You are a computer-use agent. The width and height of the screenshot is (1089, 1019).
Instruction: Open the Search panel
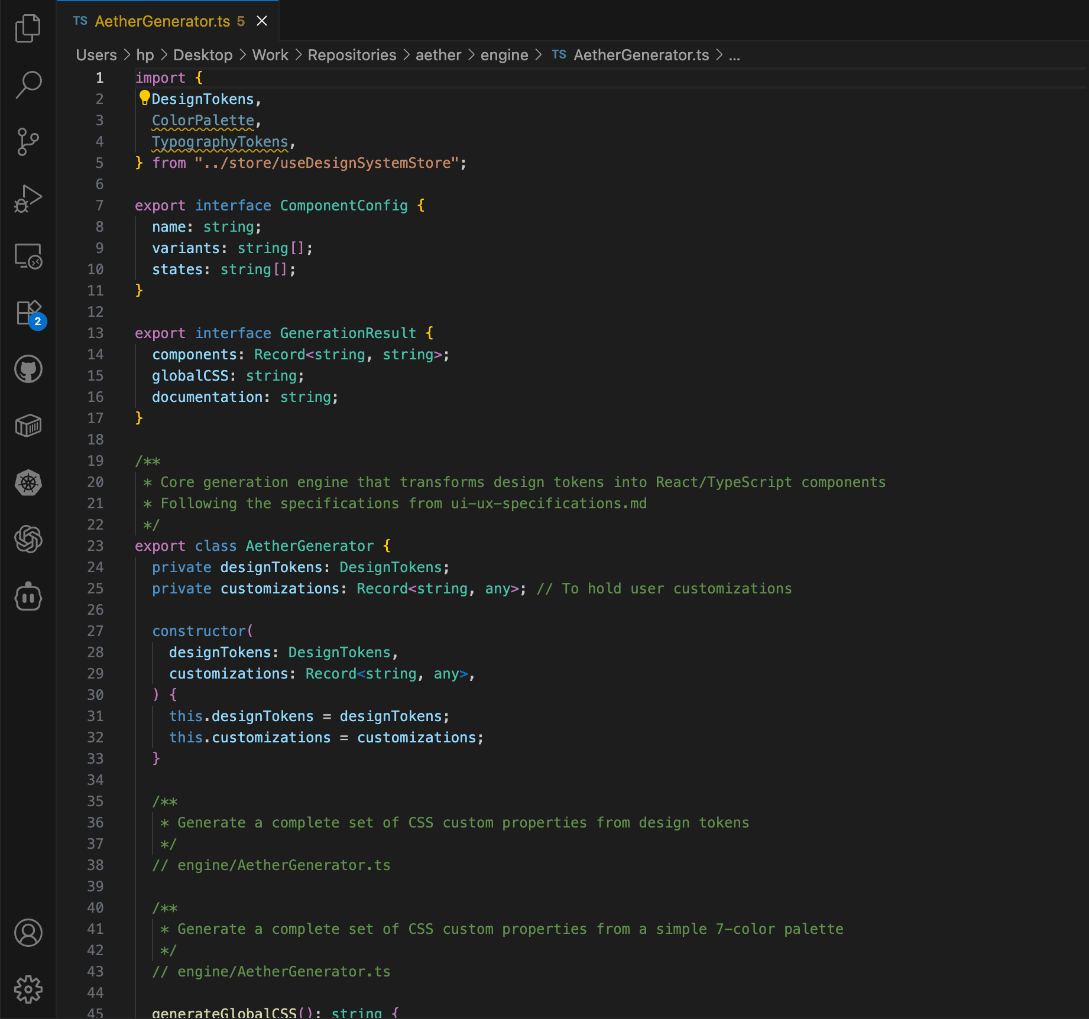click(x=28, y=85)
